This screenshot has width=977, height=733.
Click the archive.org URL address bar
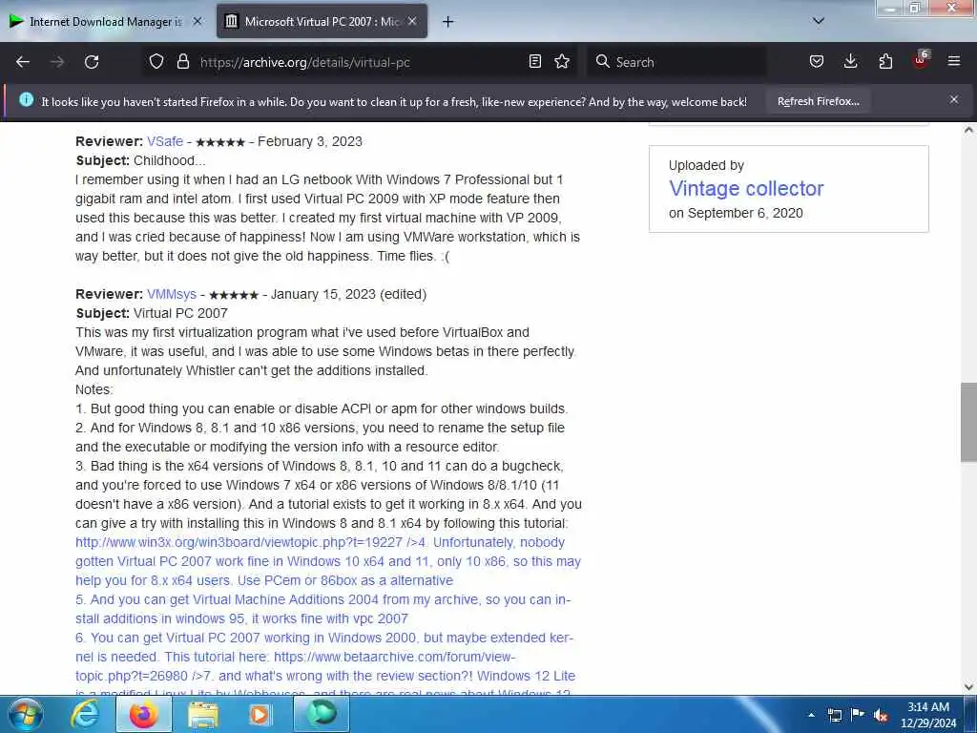[362, 62]
